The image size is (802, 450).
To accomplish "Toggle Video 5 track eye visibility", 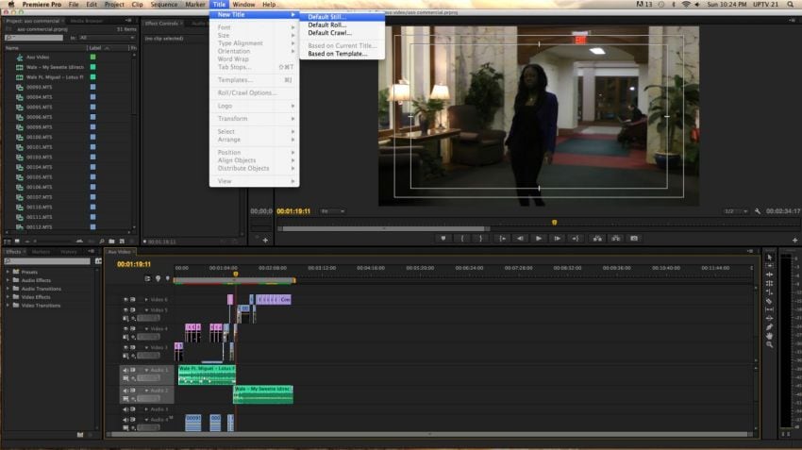I will pyautogui.click(x=125, y=309).
